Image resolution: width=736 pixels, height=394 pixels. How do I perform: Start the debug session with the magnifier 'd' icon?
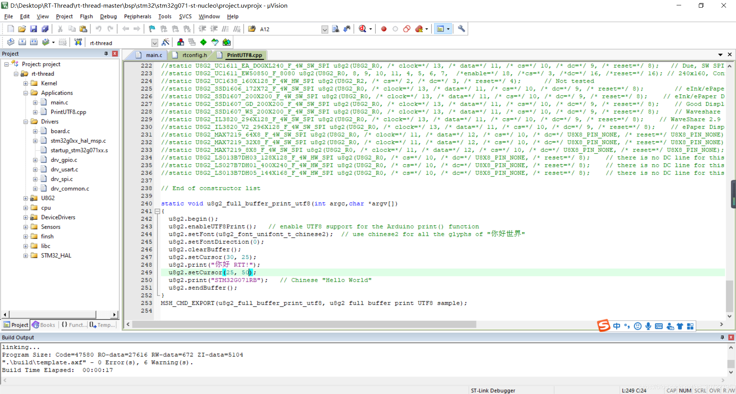coord(362,29)
